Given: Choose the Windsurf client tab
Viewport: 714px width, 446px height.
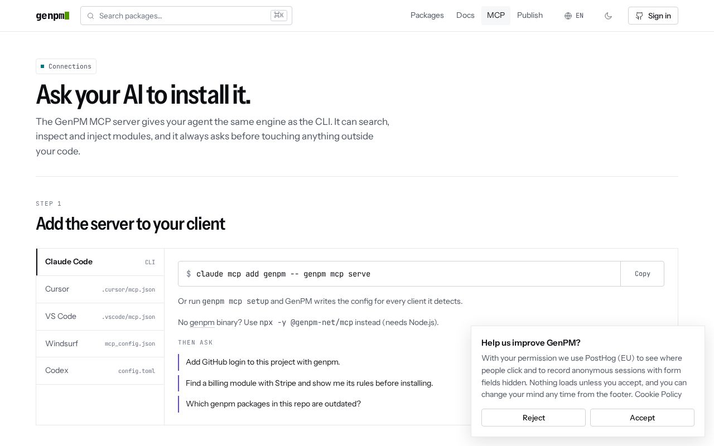Looking at the screenshot, I should [x=100, y=343].
